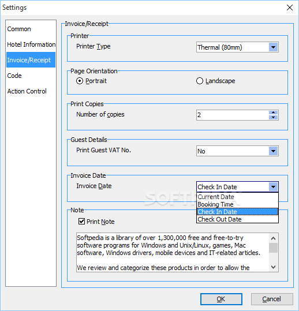This screenshot has height=311, width=299.
Task: Open the Printer Type dropdown arrow
Action: 273,47
